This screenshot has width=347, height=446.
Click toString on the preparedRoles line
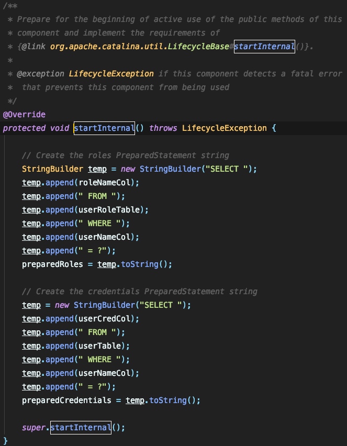140,264
